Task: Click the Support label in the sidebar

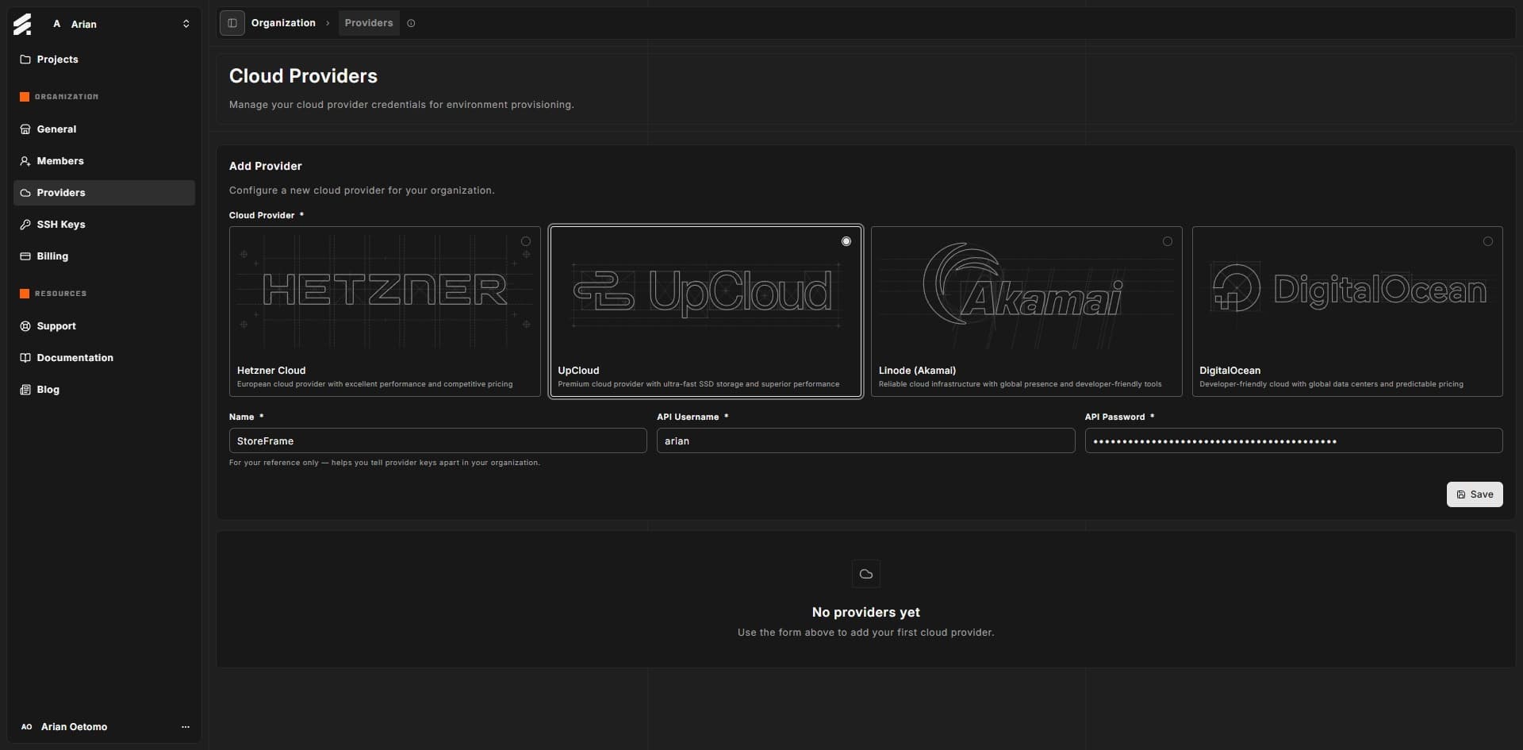Action: 56,326
